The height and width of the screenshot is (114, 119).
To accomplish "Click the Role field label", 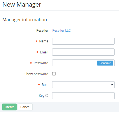I will pyautogui.click(x=45, y=85).
